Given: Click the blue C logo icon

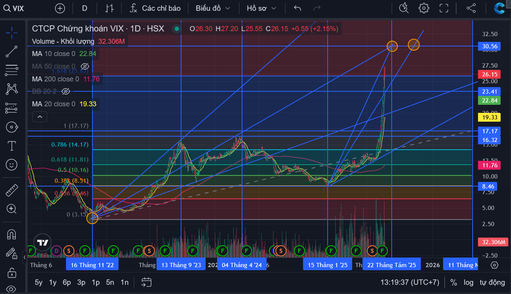Looking at the screenshot, I should 499,8.
